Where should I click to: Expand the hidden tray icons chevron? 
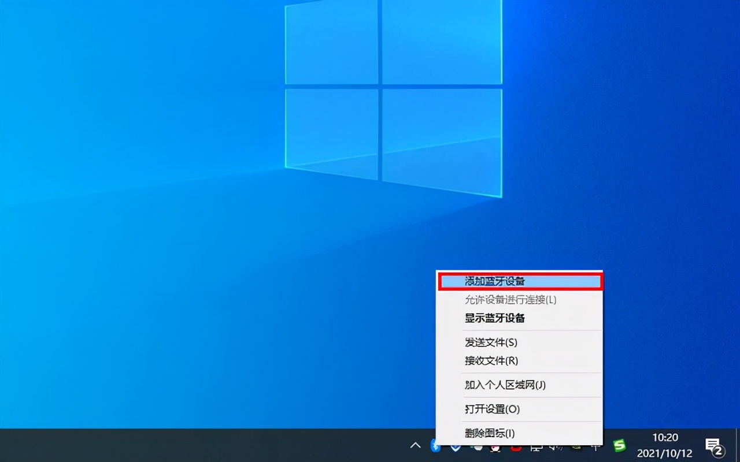click(x=415, y=445)
